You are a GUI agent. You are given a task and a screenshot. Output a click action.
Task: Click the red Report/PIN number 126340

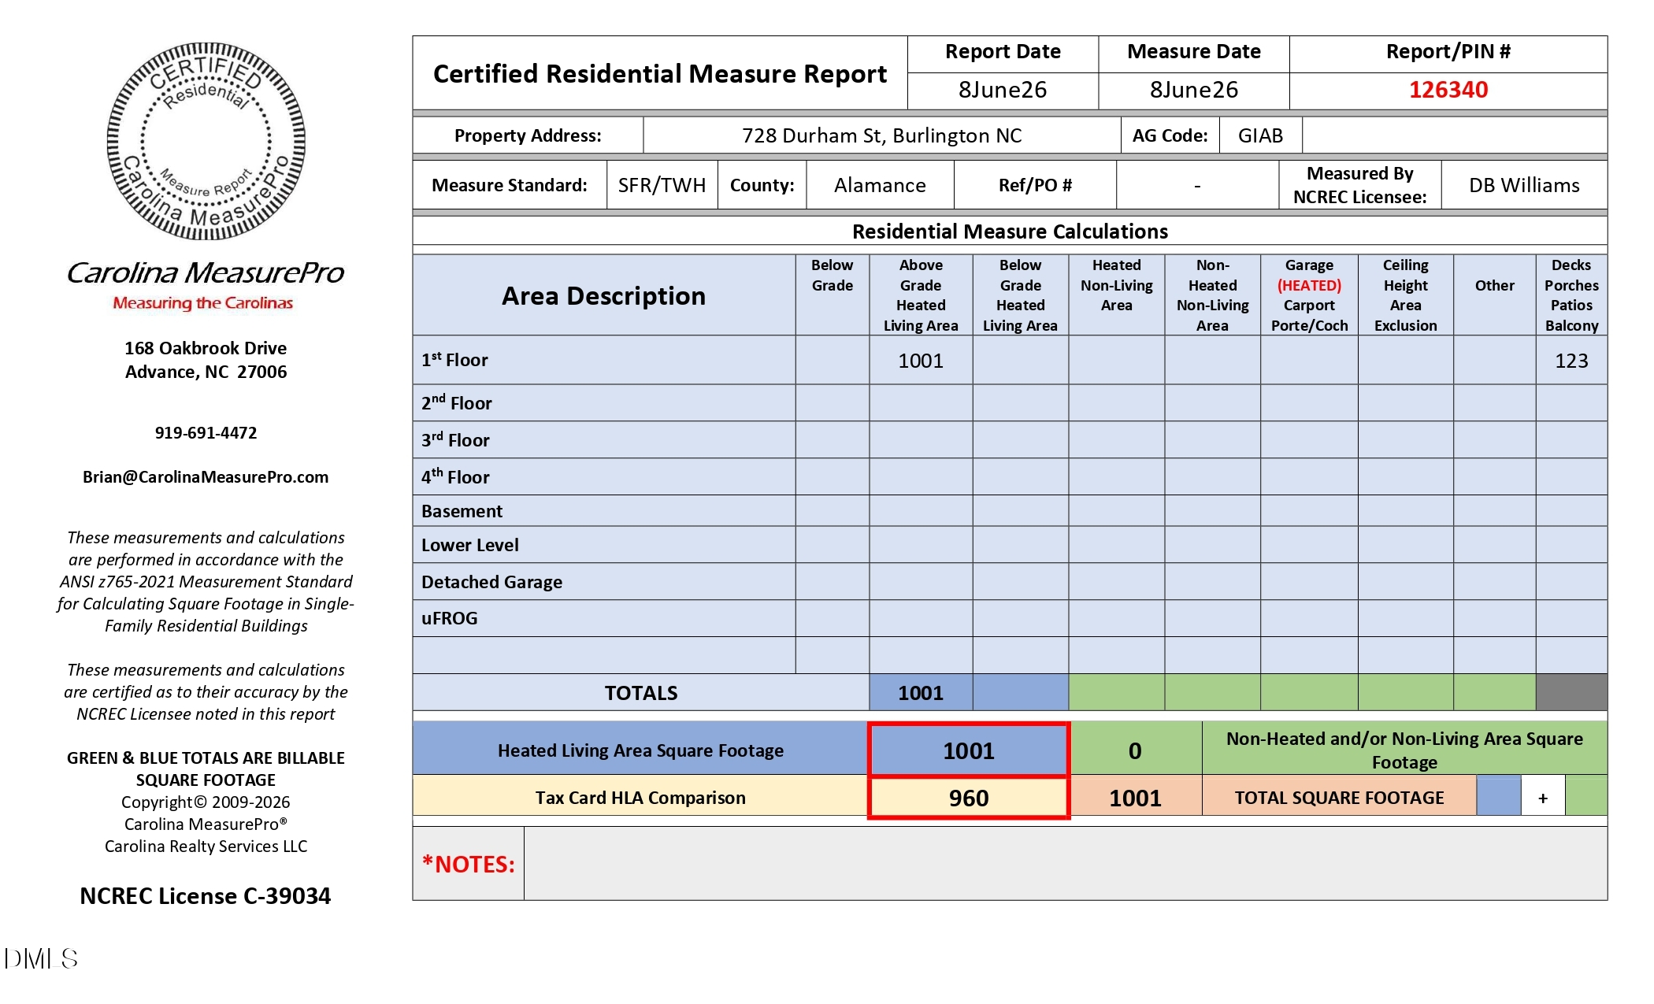(x=1448, y=90)
